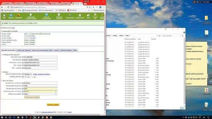Open the Correo mail icon

point(95,16)
